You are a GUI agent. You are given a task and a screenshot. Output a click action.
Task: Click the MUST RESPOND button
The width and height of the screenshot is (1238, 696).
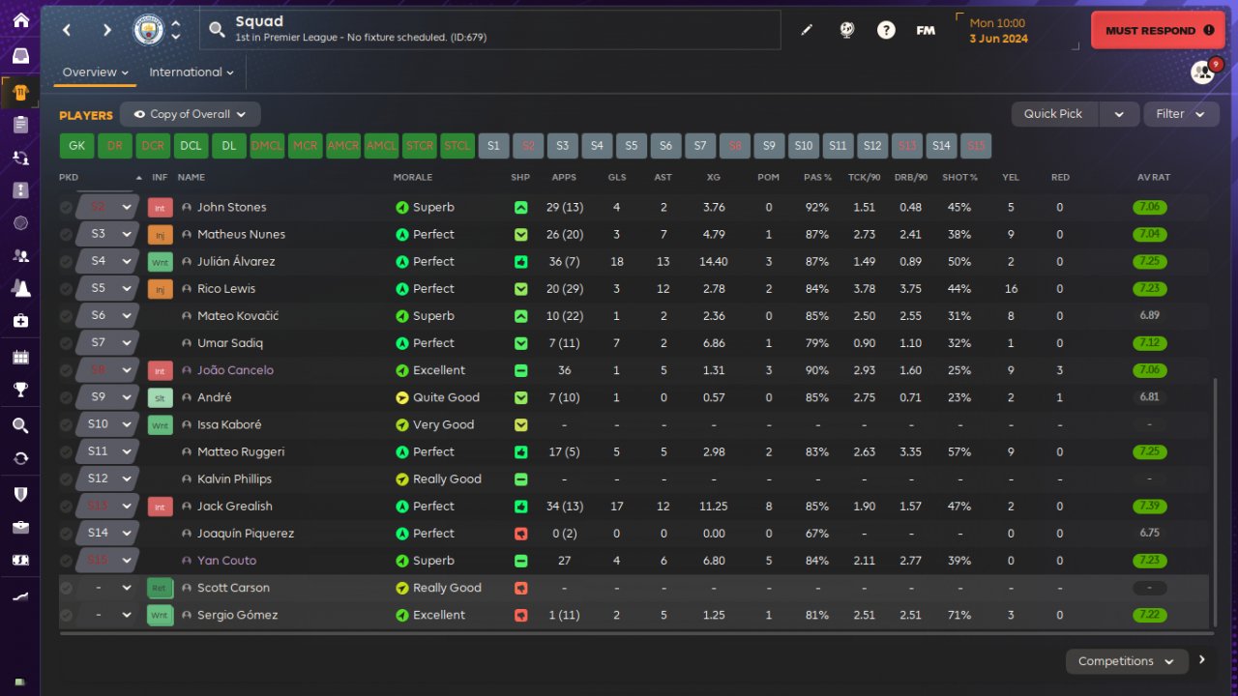point(1158,30)
